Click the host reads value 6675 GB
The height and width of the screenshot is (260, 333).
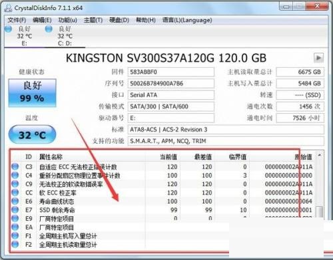click(300, 72)
